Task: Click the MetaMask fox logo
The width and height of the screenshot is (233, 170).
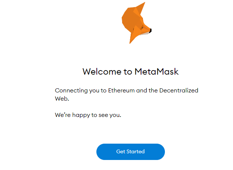Action: click(137, 23)
